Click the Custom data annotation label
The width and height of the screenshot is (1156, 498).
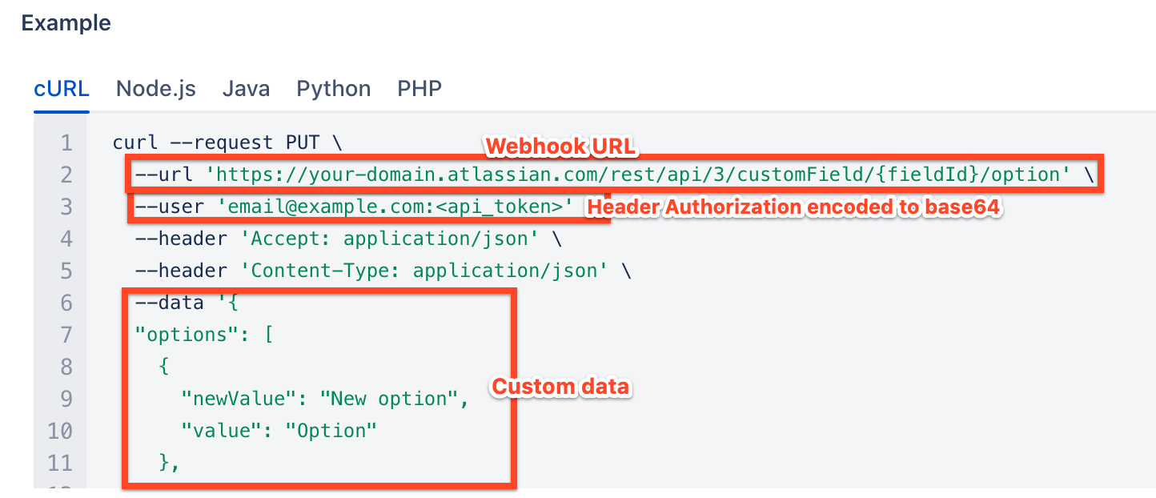point(560,387)
